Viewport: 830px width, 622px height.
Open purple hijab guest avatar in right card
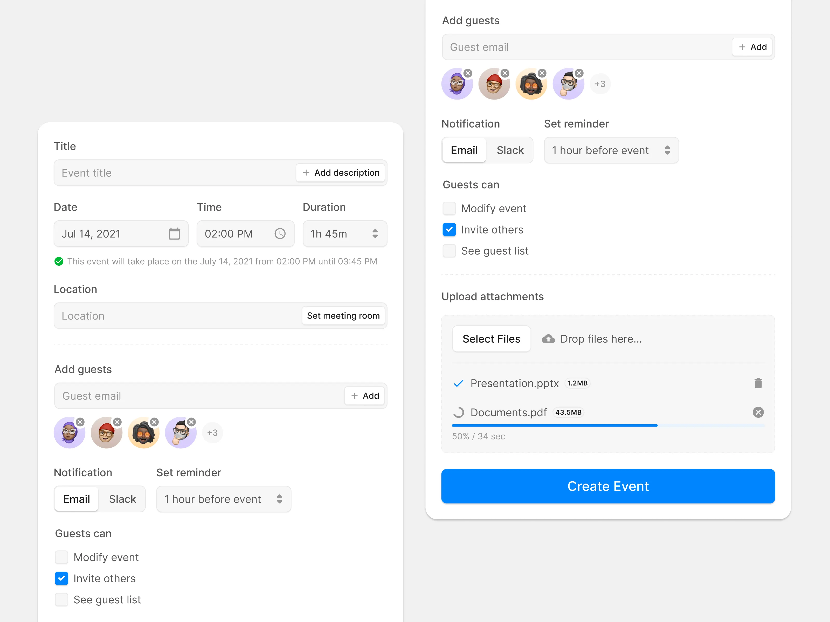click(x=457, y=84)
